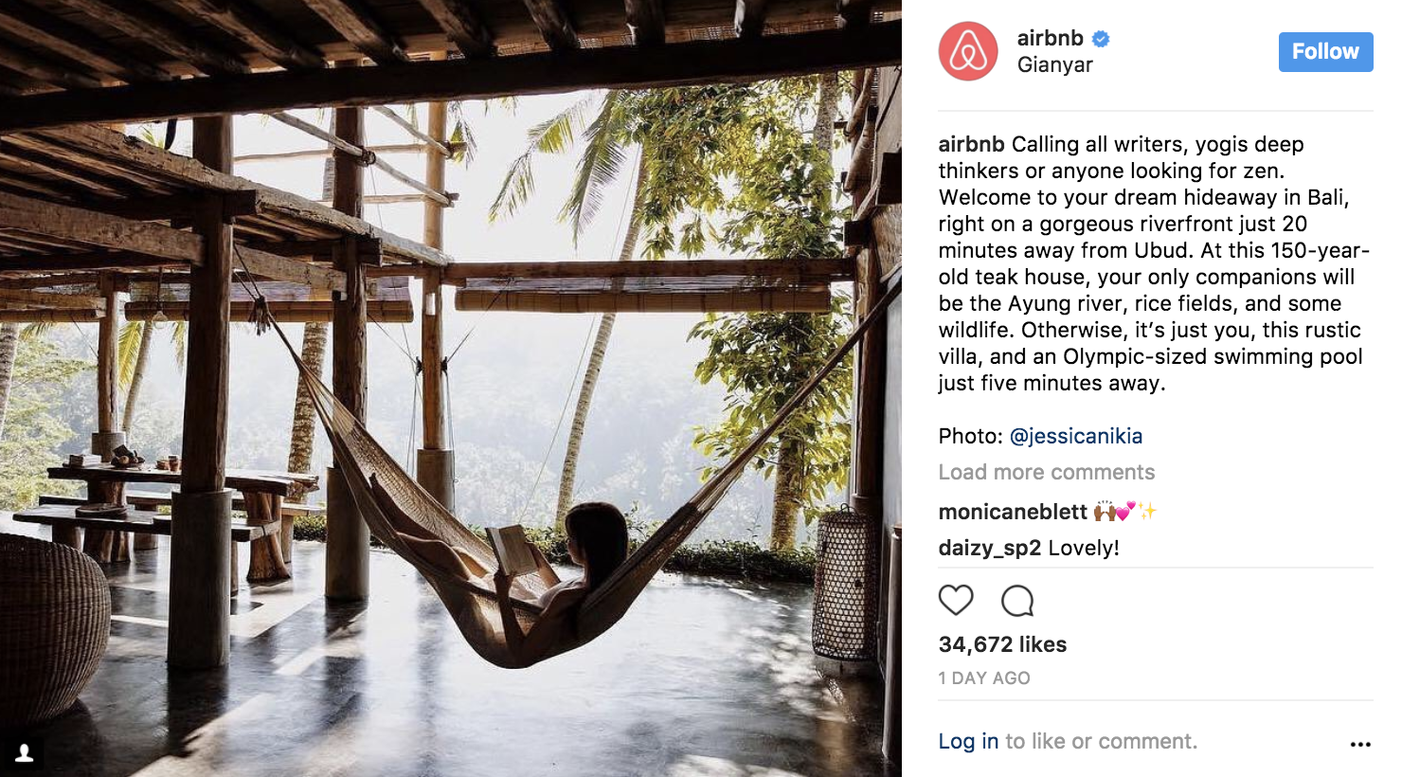The height and width of the screenshot is (777, 1402).
Task: Open the Gianyar location link
Action: (x=1054, y=64)
